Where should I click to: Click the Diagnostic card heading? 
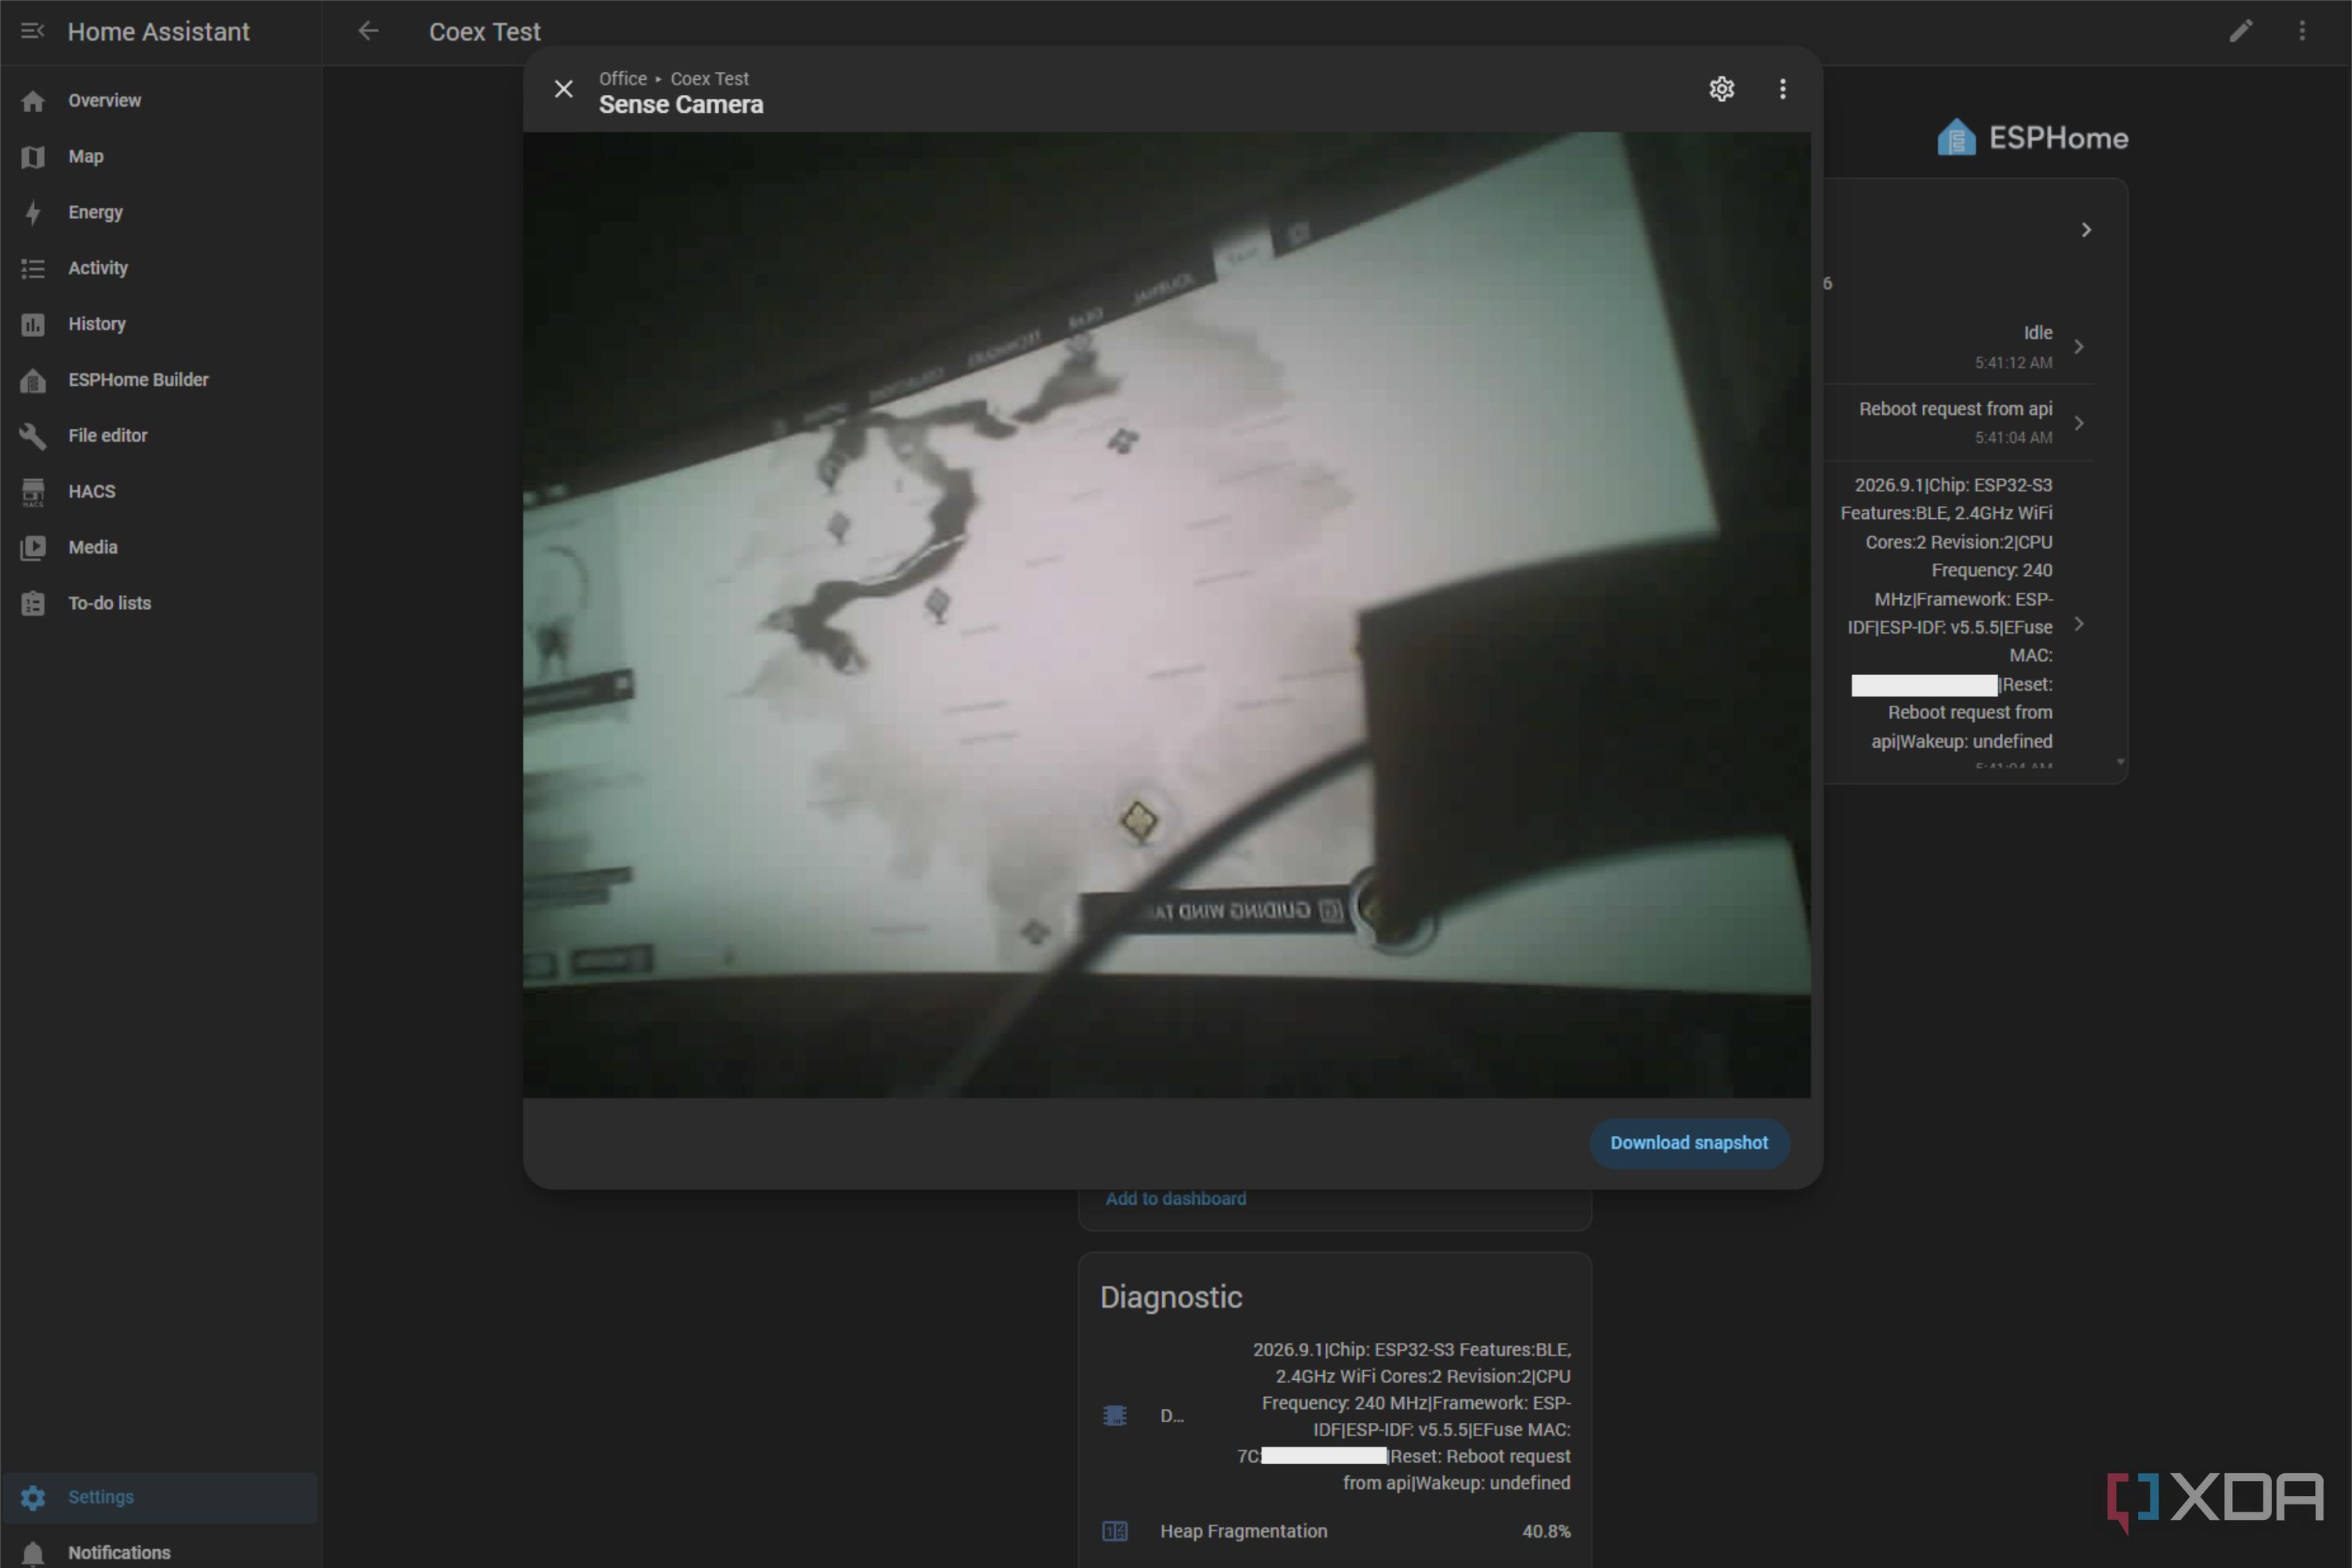tap(1170, 1297)
